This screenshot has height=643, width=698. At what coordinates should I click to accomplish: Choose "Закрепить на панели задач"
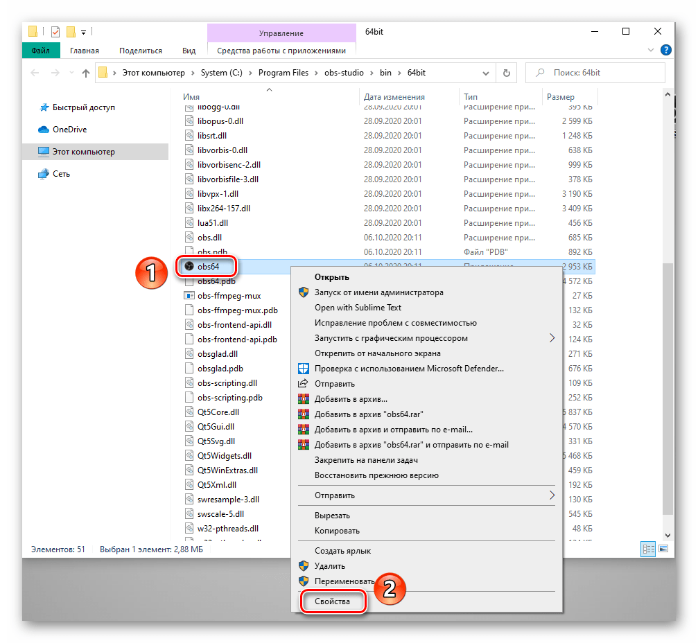tap(366, 460)
